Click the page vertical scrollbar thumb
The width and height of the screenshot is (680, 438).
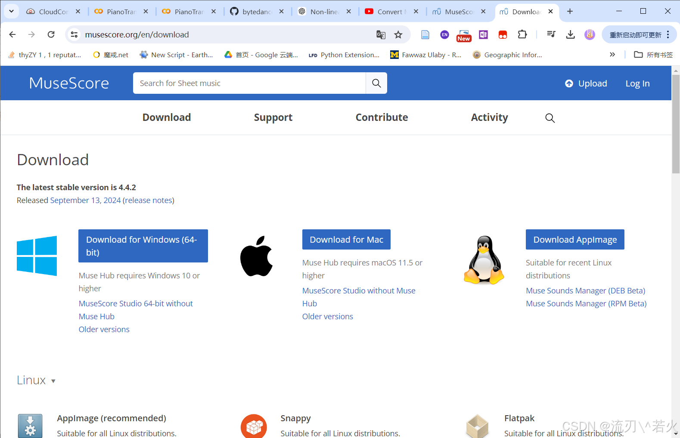(x=676, y=124)
